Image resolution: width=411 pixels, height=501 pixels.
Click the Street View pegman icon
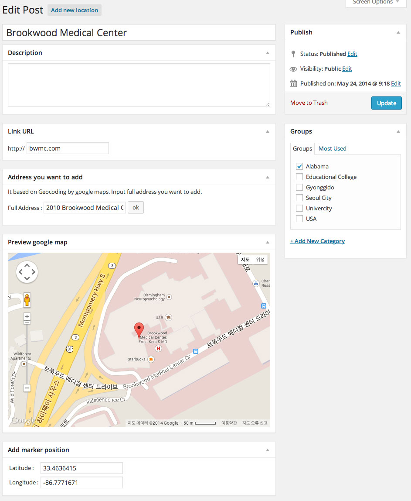click(x=27, y=300)
